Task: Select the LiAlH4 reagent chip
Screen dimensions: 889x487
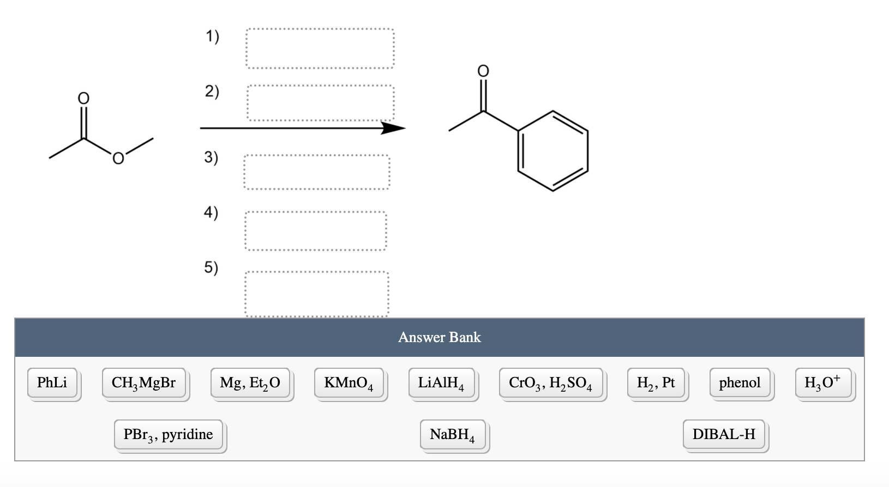Action: pos(442,383)
